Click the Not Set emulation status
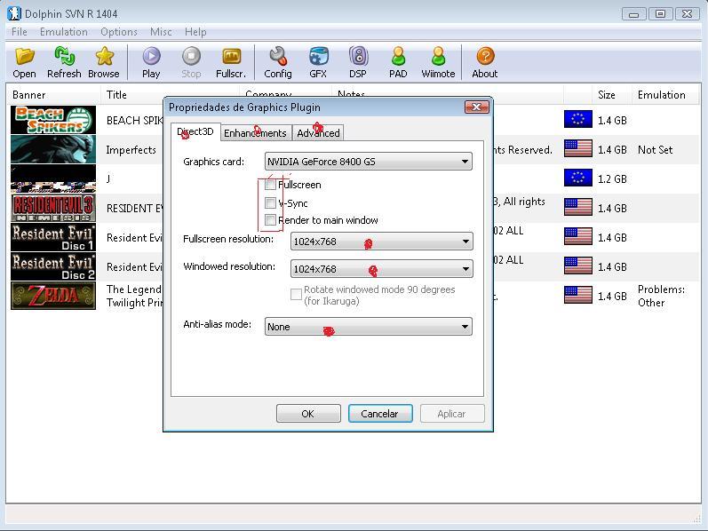Viewport: 708px width, 531px height. pos(656,149)
